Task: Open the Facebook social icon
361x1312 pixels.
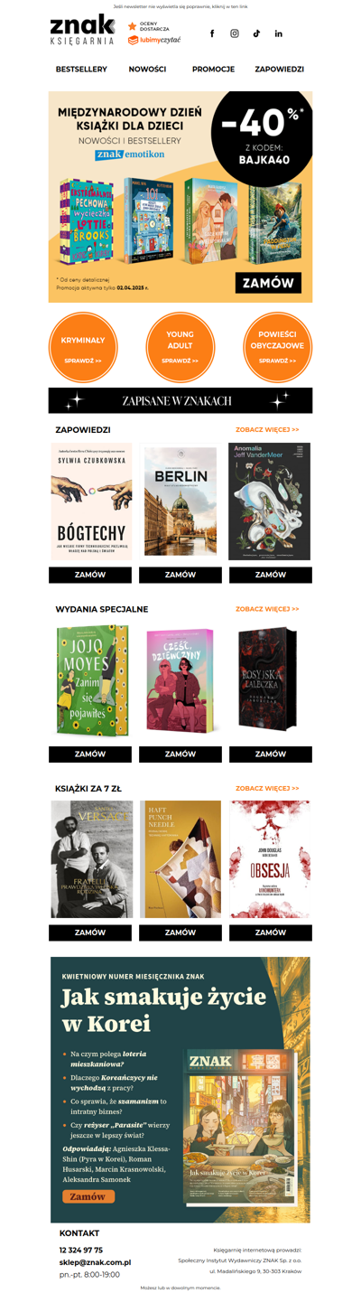Action: click(x=212, y=33)
